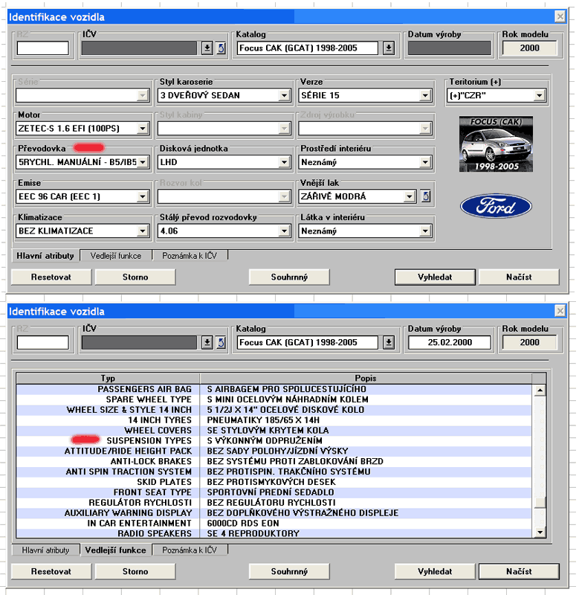579x595 pixels.
Task: Open the Motor dropdown showing ZETEC-S 1.6 EFI
Action: (x=143, y=129)
